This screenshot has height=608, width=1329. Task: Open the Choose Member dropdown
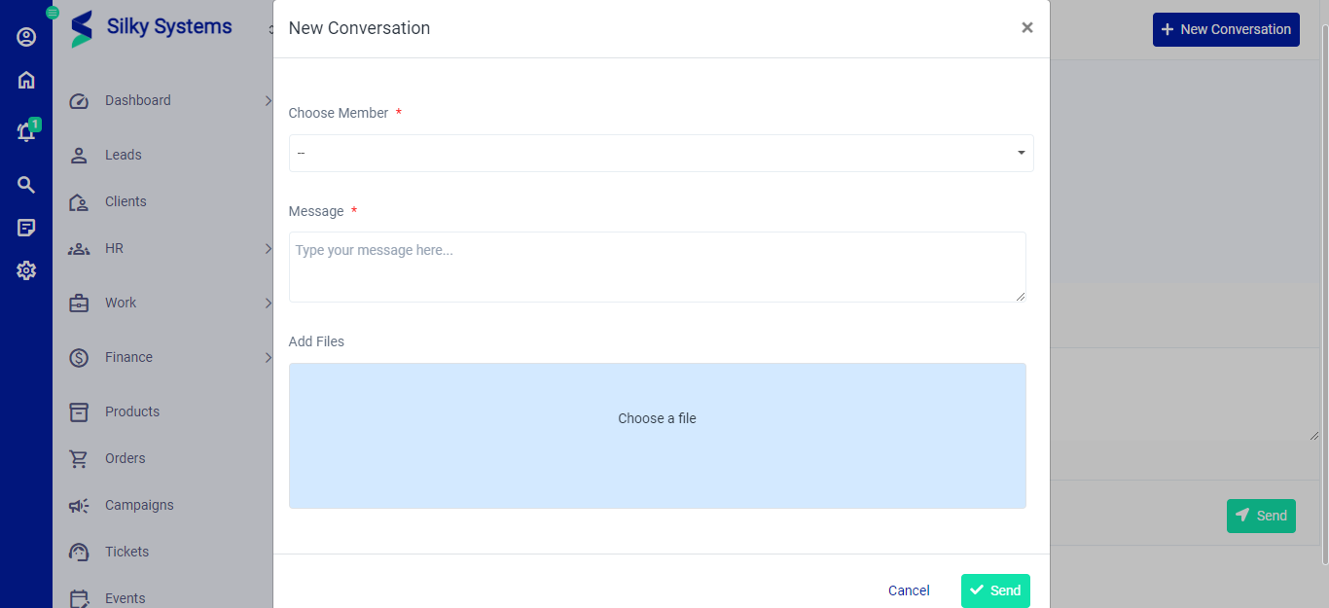tap(662, 153)
